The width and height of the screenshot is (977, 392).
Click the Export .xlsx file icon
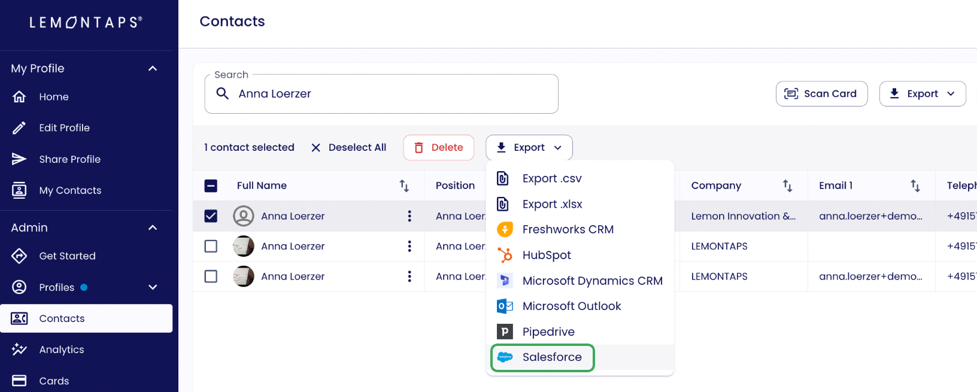pos(503,204)
